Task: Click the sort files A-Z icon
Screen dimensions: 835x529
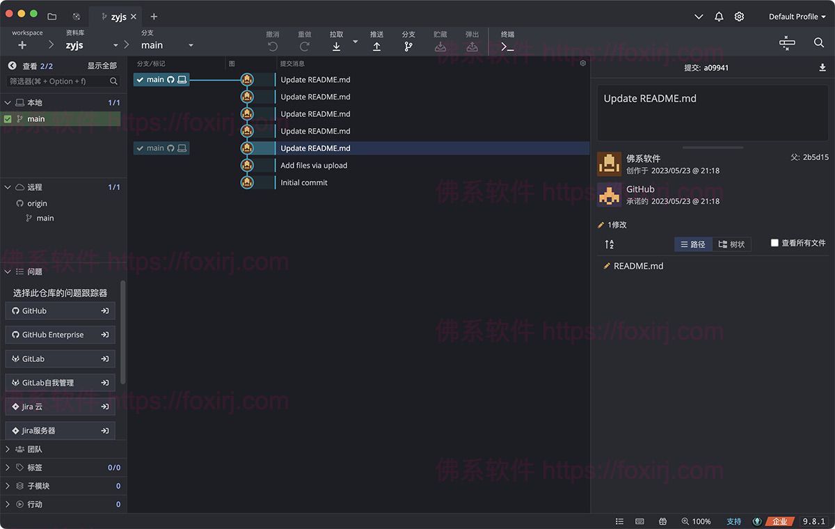Action: [x=610, y=244]
